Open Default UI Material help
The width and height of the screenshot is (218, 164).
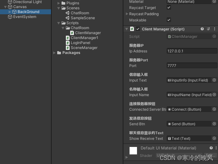pyautogui.click(x=211, y=148)
